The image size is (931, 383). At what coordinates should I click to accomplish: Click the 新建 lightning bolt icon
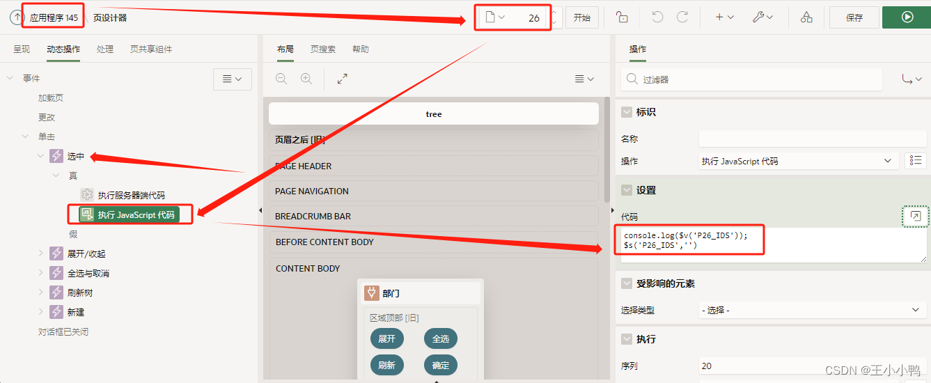pyautogui.click(x=56, y=312)
